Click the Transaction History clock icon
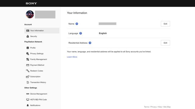This screenshot has width=195, height=109. 28,82
